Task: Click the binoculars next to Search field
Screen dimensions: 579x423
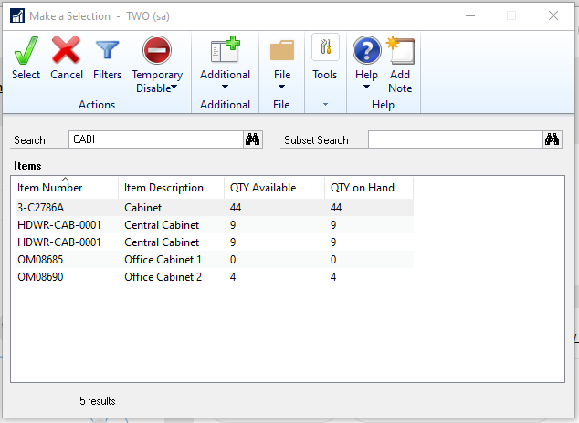Action: point(253,139)
